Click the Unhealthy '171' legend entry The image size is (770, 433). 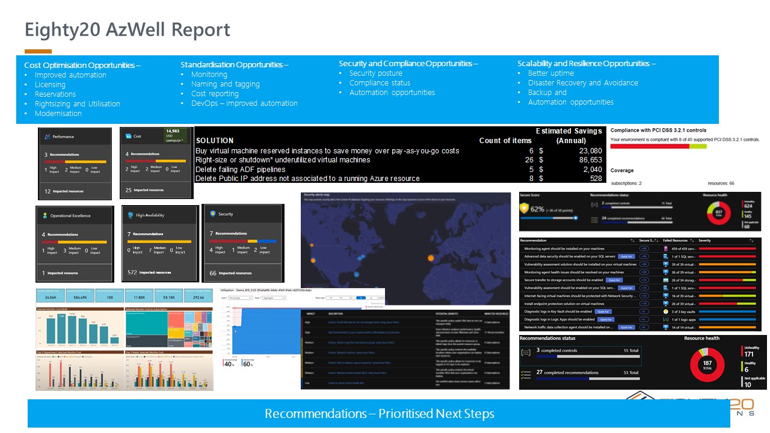click(x=751, y=351)
